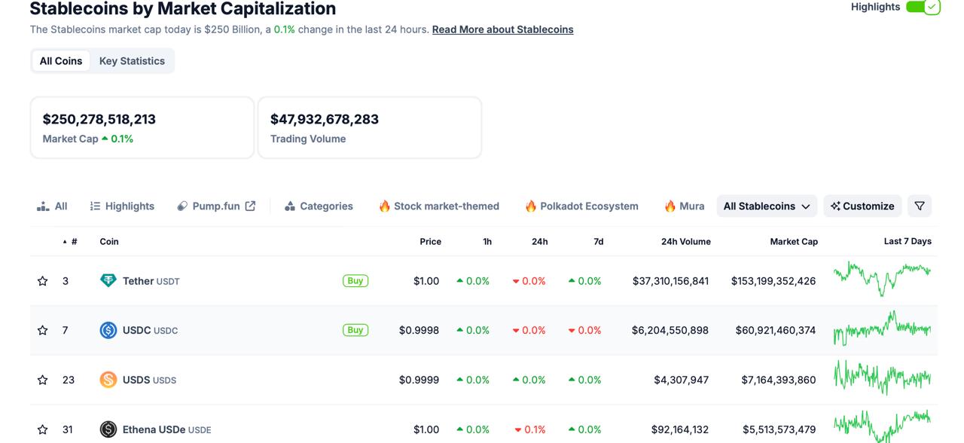Click the Customize sparkle icon
964x443 pixels.
835,206
